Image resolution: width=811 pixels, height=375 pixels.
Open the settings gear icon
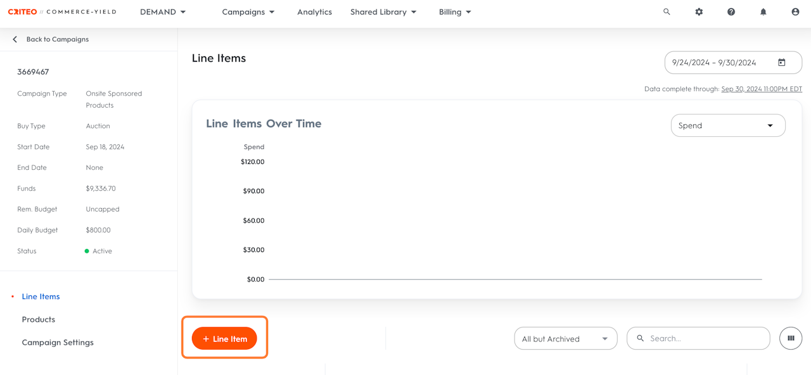click(699, 12)
